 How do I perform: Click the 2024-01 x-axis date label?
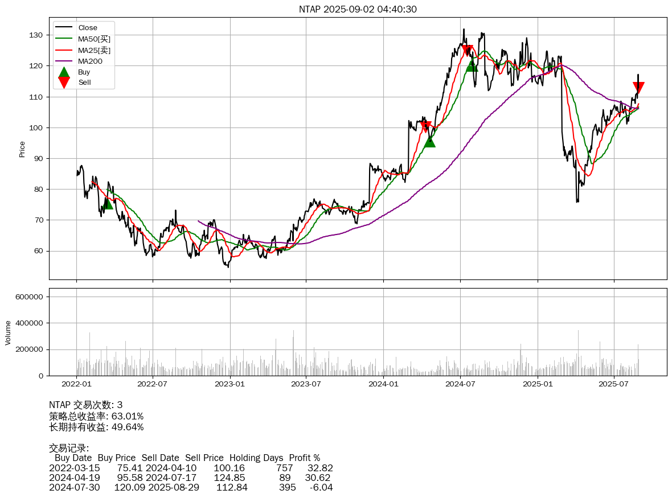[383, 384]
